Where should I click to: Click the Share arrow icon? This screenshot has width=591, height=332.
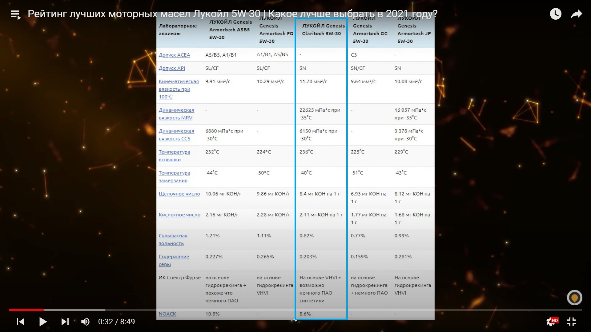[x=576, y=14]
